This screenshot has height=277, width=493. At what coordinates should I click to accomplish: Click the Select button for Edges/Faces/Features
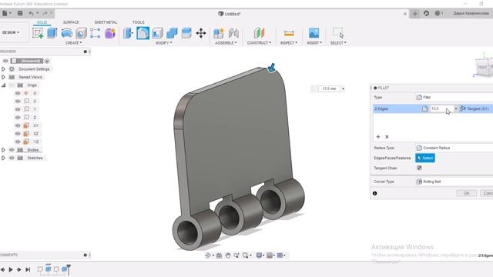click(425, 158)
